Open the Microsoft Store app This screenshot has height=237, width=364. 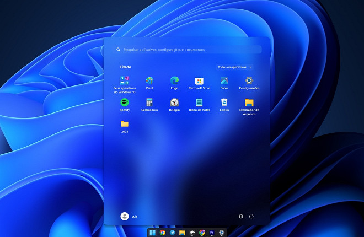[x=199, y=83]
